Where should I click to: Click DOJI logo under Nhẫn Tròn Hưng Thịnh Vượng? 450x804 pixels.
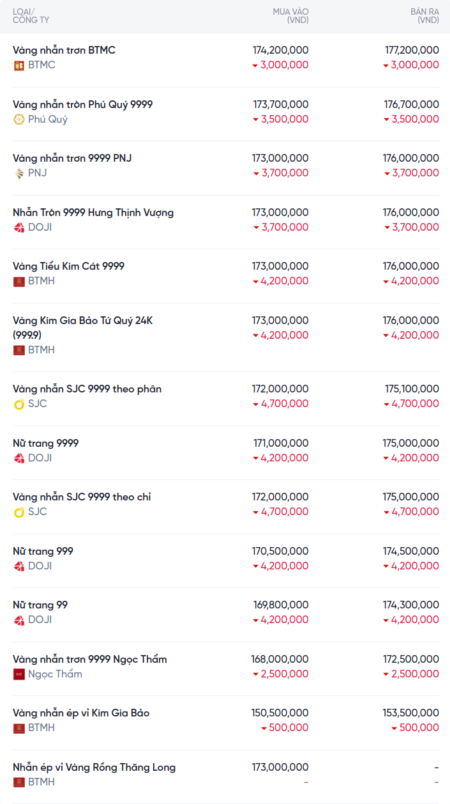coord(19,228)
